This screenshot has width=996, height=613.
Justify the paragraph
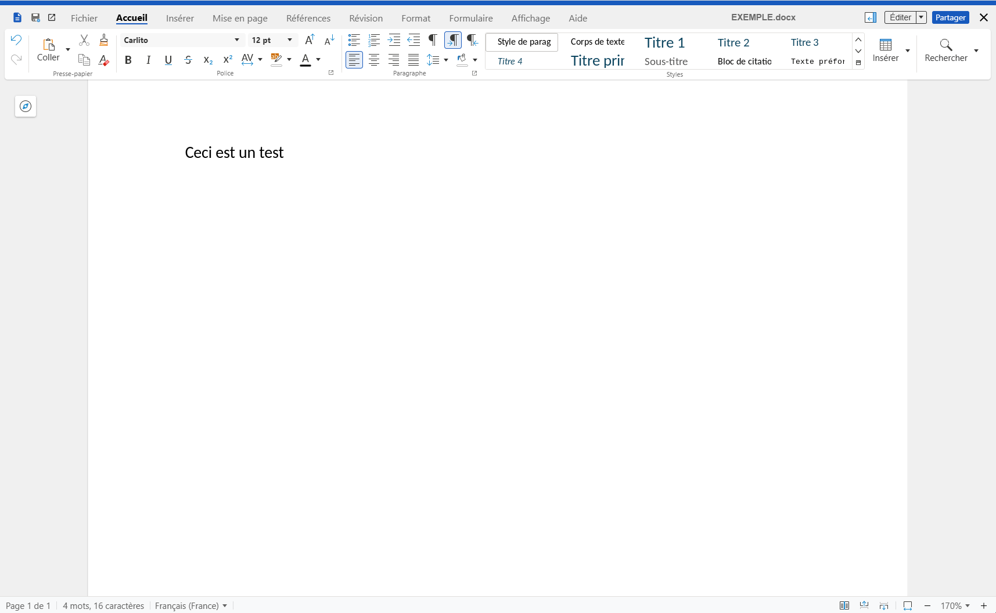point(413,59)
